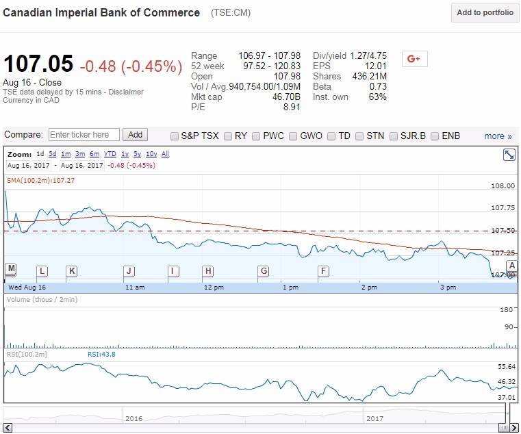Screen dimensions: 521x434
Task: Click the Volume (thous / 2min) label
Action: tap(42, 299)
